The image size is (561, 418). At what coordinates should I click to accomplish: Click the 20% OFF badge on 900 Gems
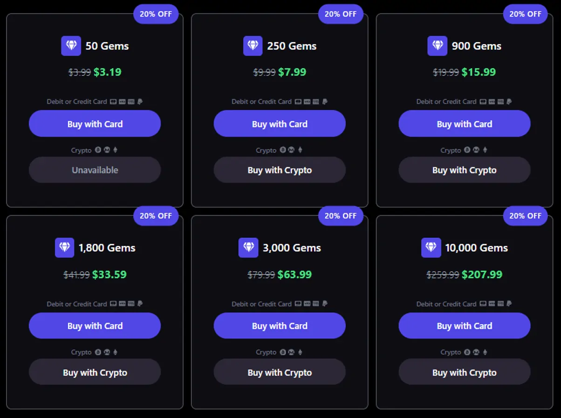tap(525, 14)
